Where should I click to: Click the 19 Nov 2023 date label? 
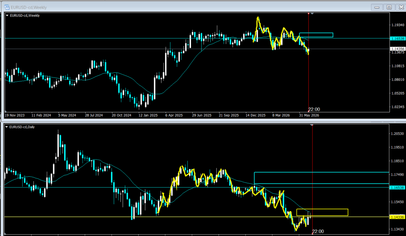(x=15, y=115)
